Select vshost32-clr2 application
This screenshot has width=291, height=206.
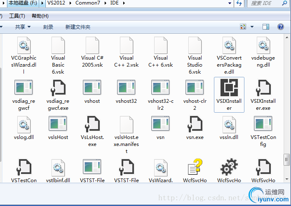coord(161,95)
